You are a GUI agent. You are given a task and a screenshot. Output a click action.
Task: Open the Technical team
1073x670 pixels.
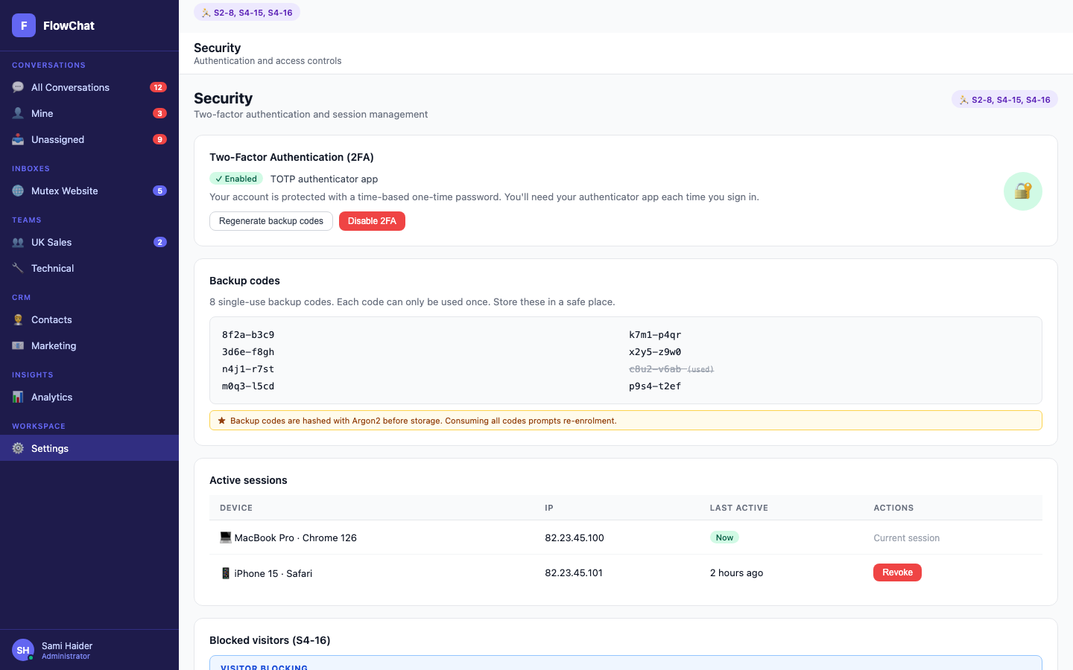(89, 268)
